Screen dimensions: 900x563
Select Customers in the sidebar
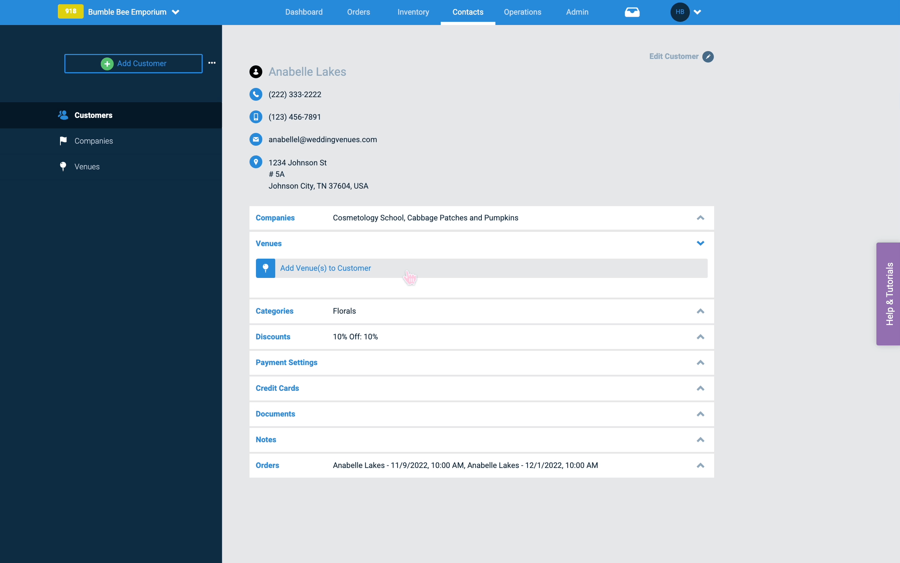tap(111, 115)
